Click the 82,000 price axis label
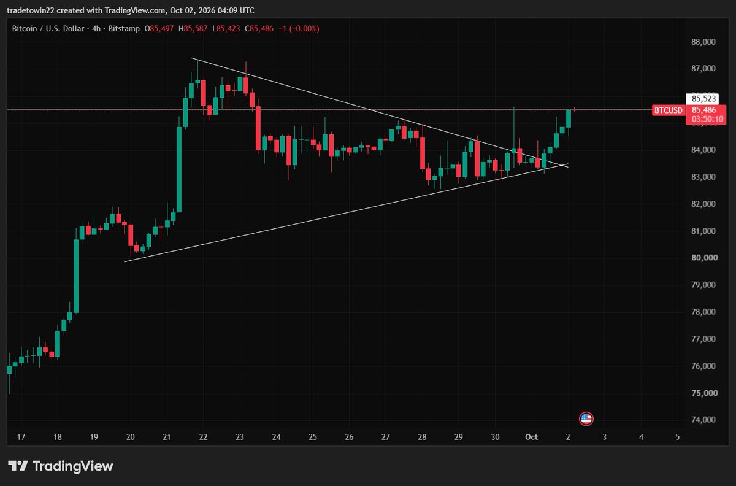This screenshot has height=486, width=736. pyautogui.click(x=703, y=204)
